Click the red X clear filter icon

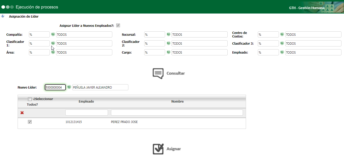[22, 113]
